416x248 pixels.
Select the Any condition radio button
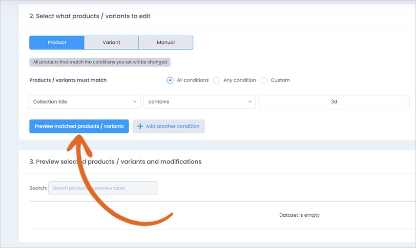[x=216, y=80]
